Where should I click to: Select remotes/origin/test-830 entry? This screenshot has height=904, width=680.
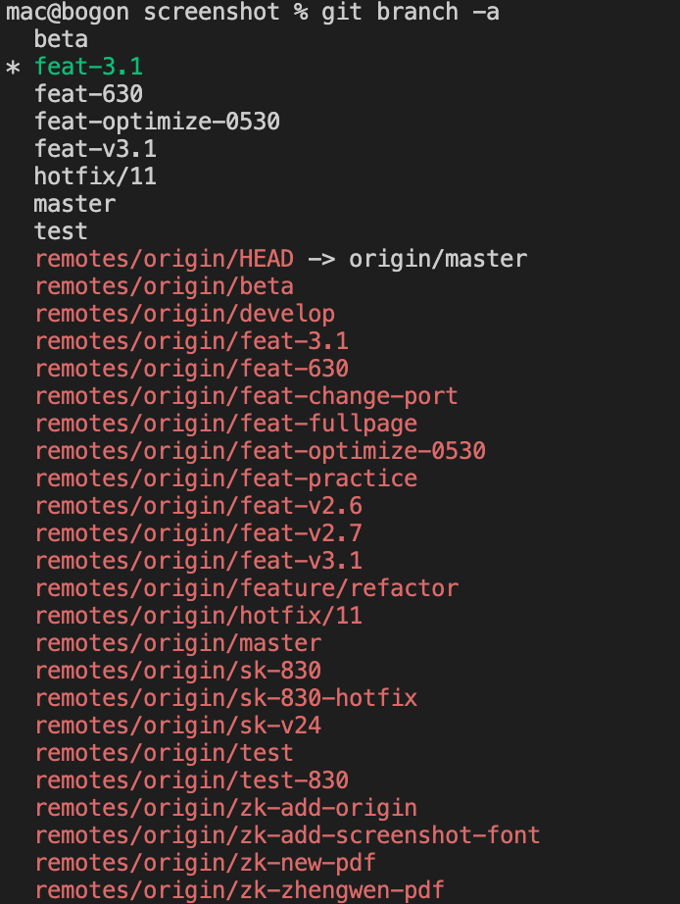(192, 780)
